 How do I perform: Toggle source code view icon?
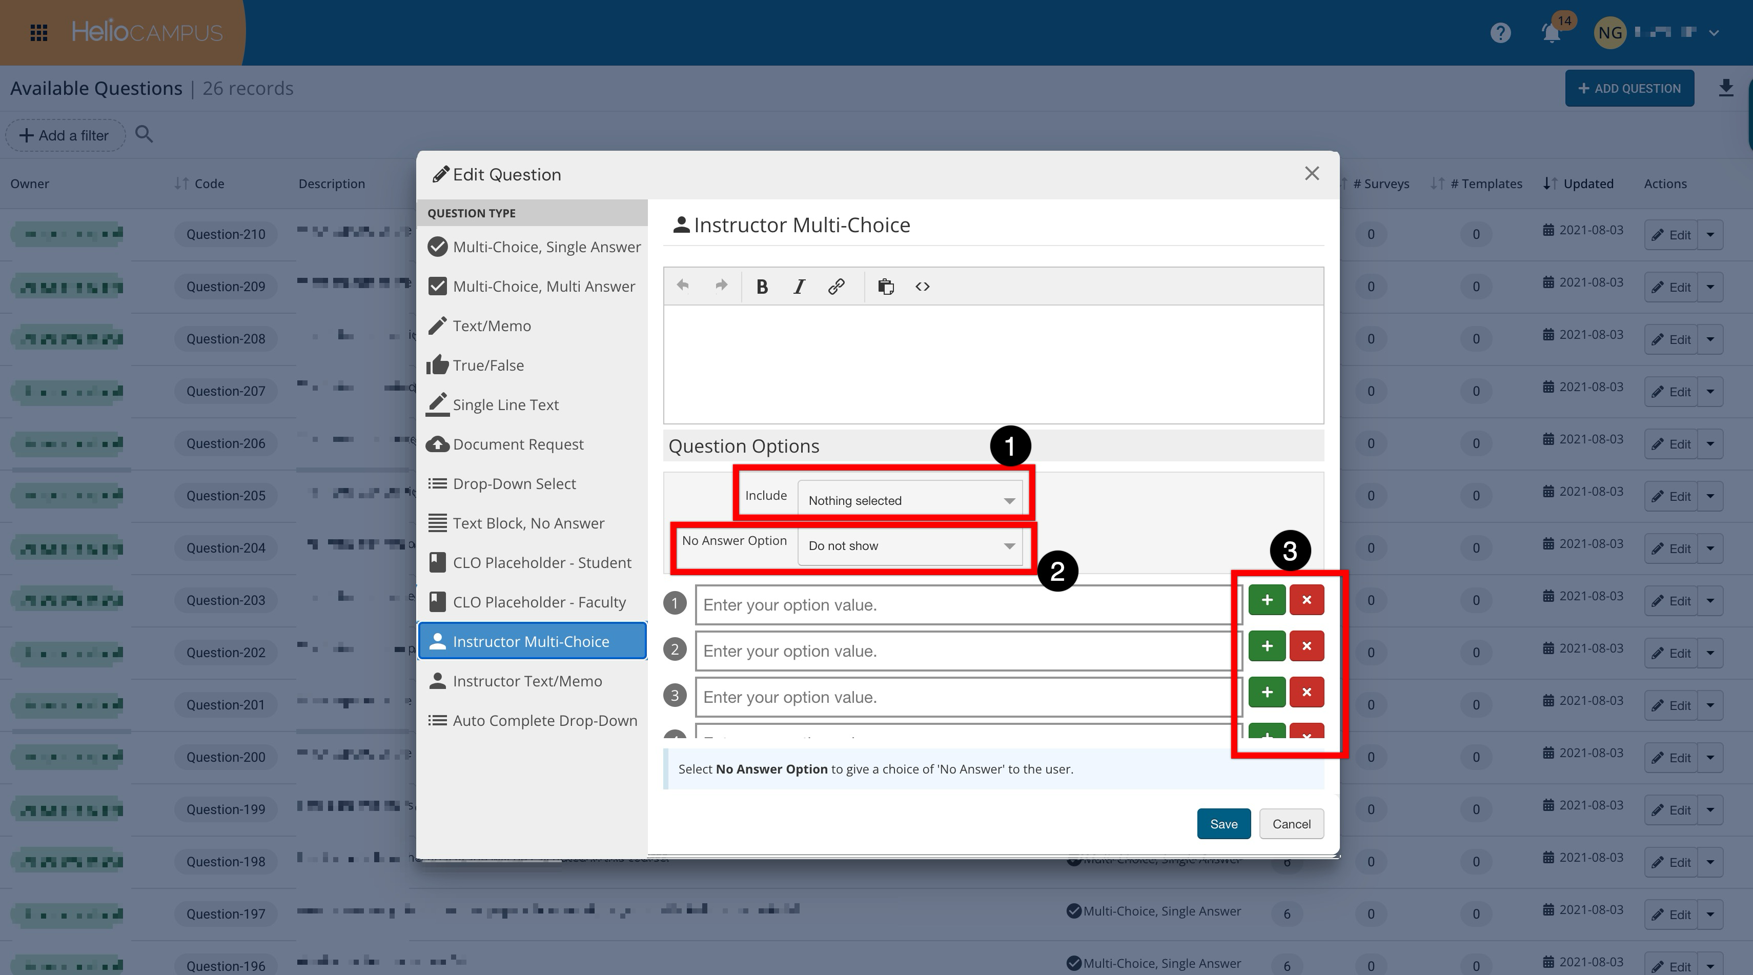922,287
